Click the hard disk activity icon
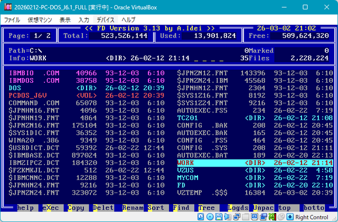 [200, 217]
